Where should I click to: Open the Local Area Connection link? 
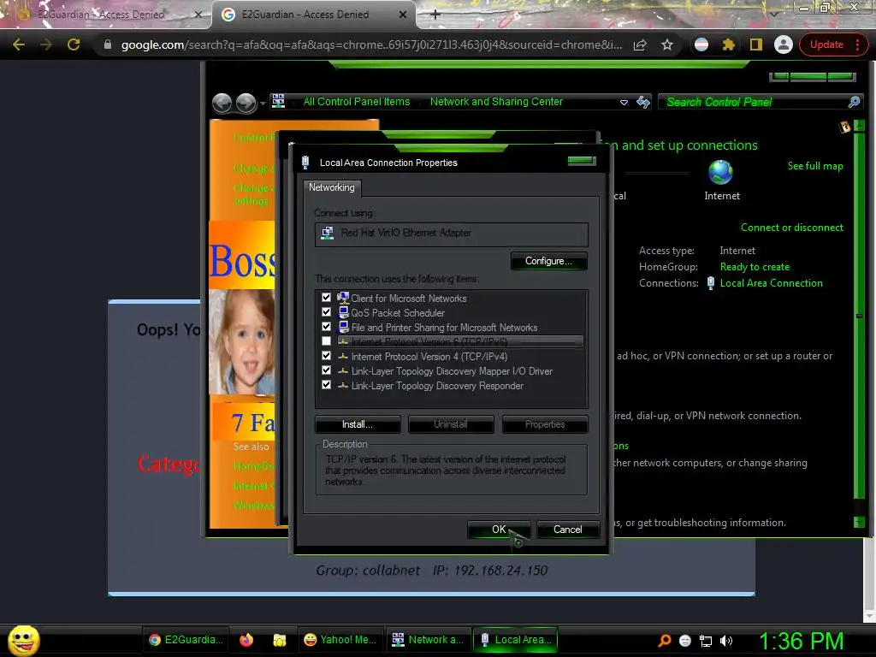[771, 283]
